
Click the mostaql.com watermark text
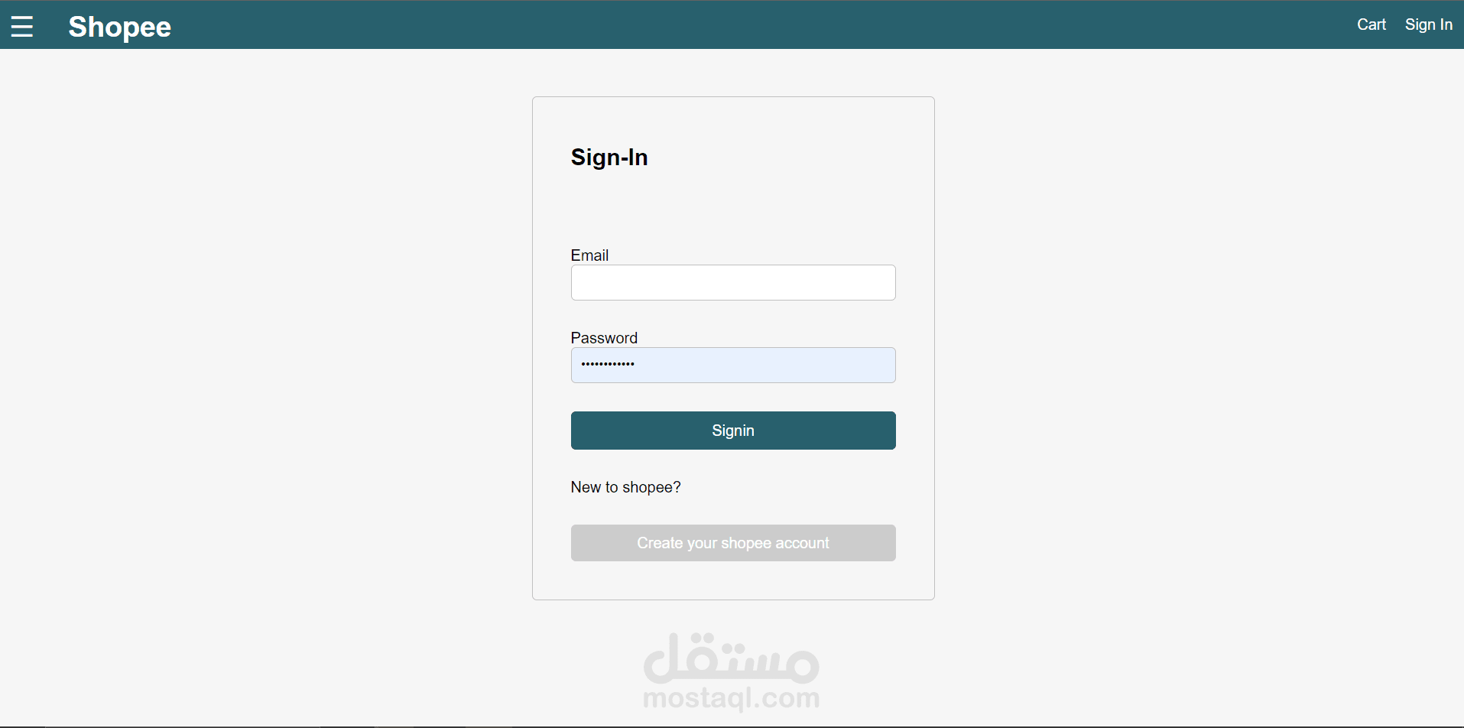coord(732,698)
